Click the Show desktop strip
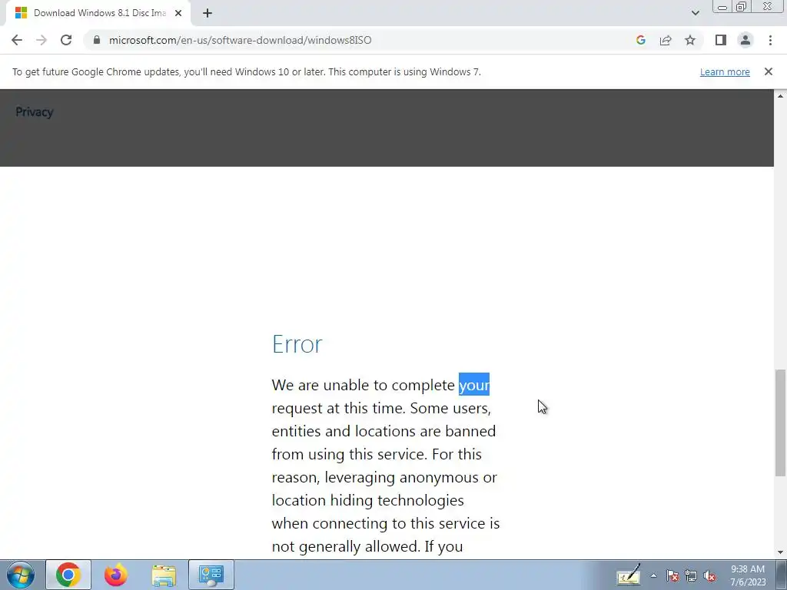Image resolution: width=787 pixels, height=590 pixels. [x=782, y=575]
